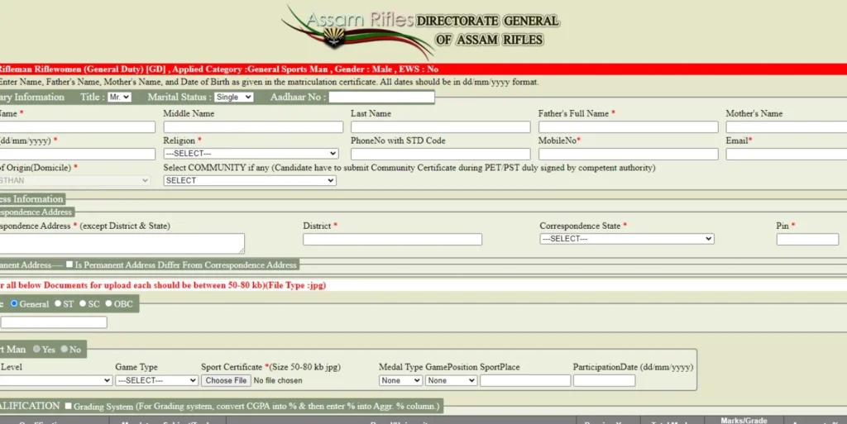Click Choose File for Sport Certificate

pyautogui.click(x=226, y=380)
